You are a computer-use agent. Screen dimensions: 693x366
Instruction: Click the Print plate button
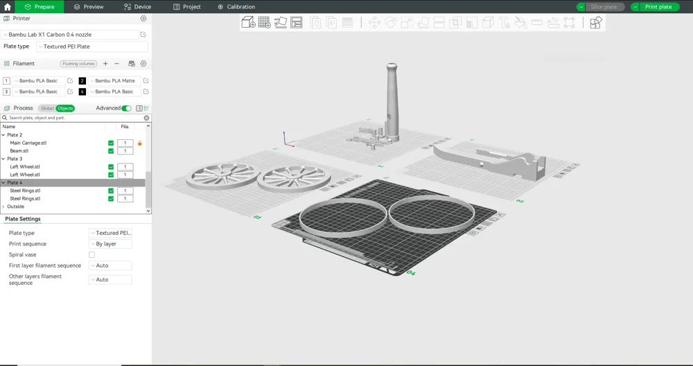click(659, 7)
